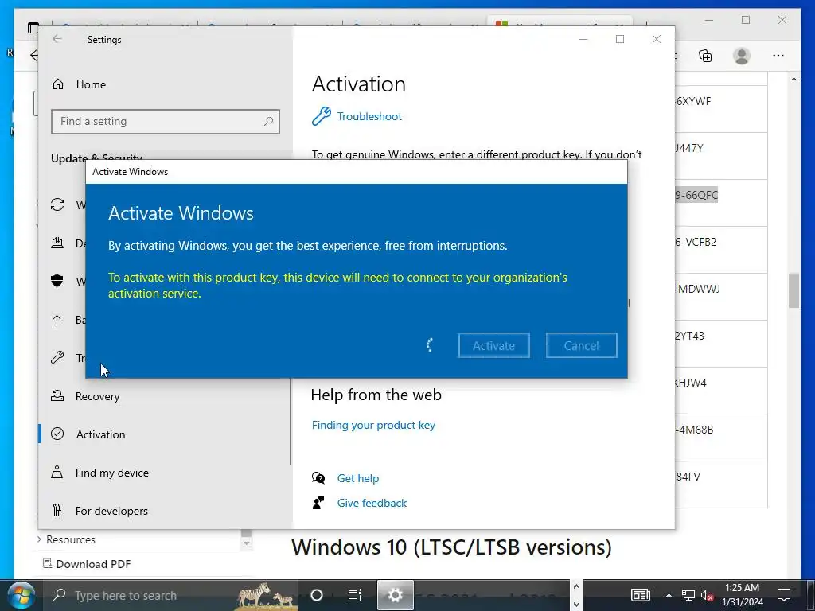Click the Cortana circle icon
Viewport: 815px width, 611px height.
pos(317,595)
